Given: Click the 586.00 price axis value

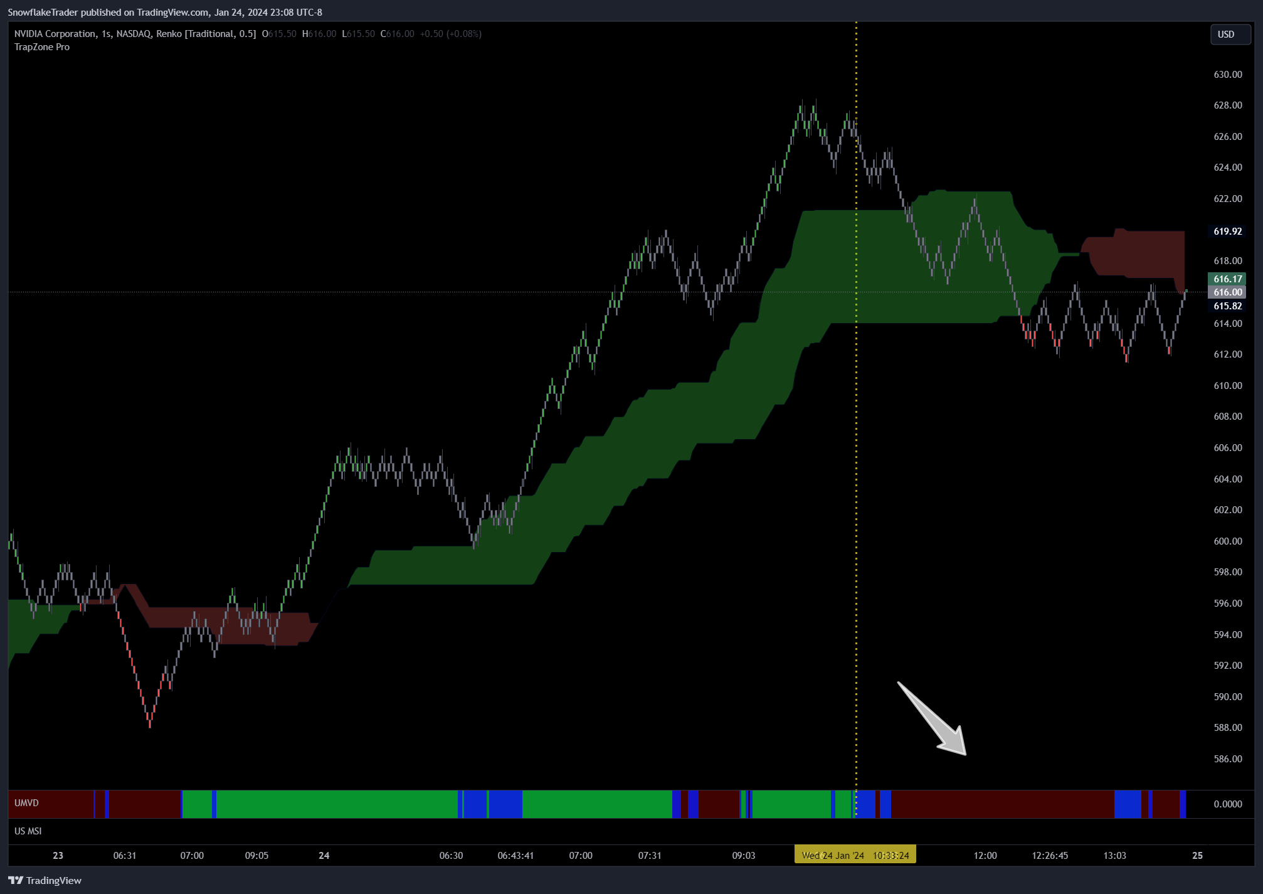Looking at the screenshot, I should click(x=1228, y=759).
